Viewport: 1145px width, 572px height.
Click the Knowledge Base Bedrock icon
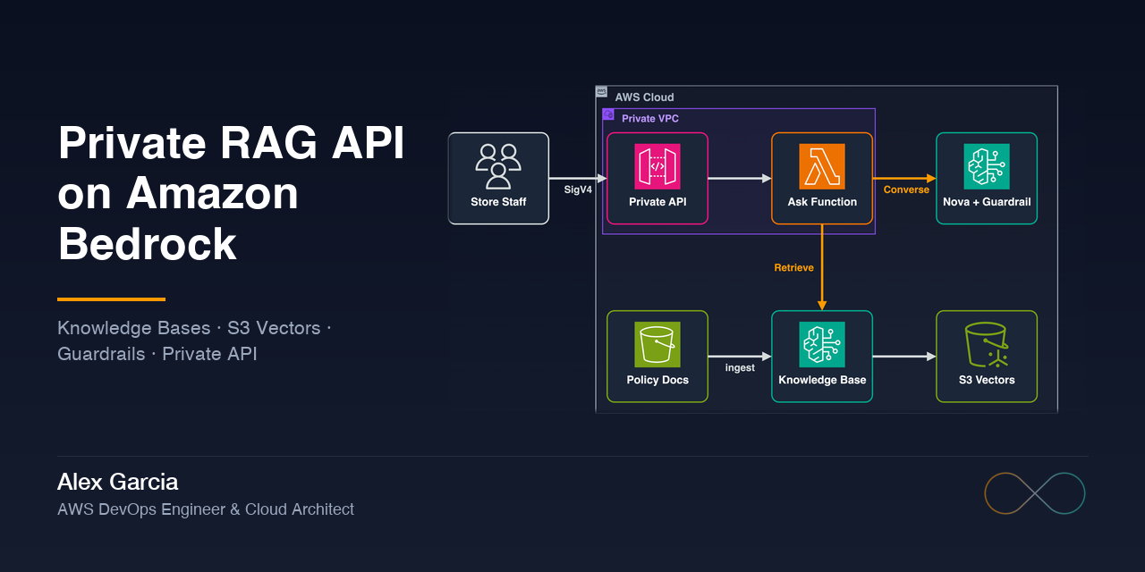[822, 345]
